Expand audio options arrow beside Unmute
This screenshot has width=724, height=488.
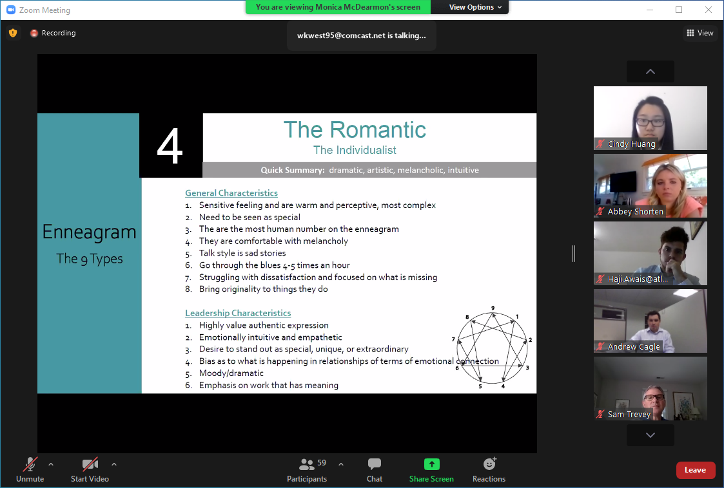(51, 464)
